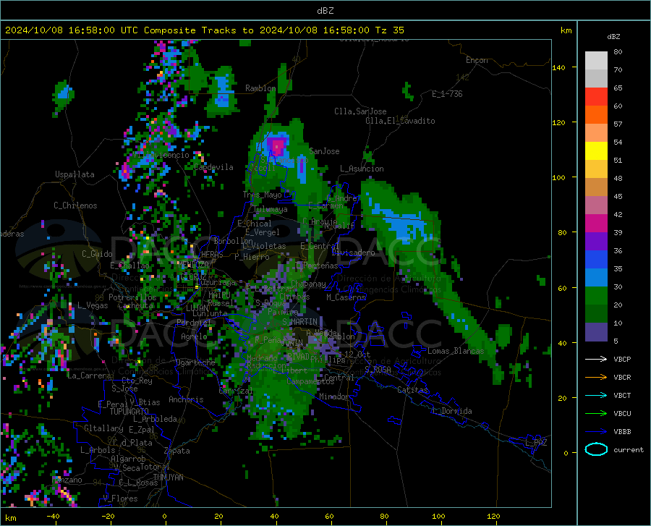Click the Potrerillos map label
The image size is (651, 526).
132,297
